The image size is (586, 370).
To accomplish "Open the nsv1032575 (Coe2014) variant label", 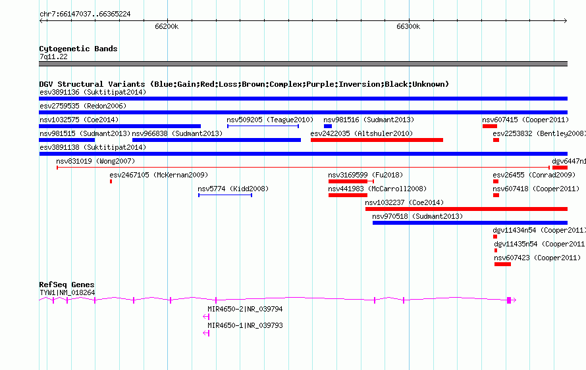I will [79, 120].
